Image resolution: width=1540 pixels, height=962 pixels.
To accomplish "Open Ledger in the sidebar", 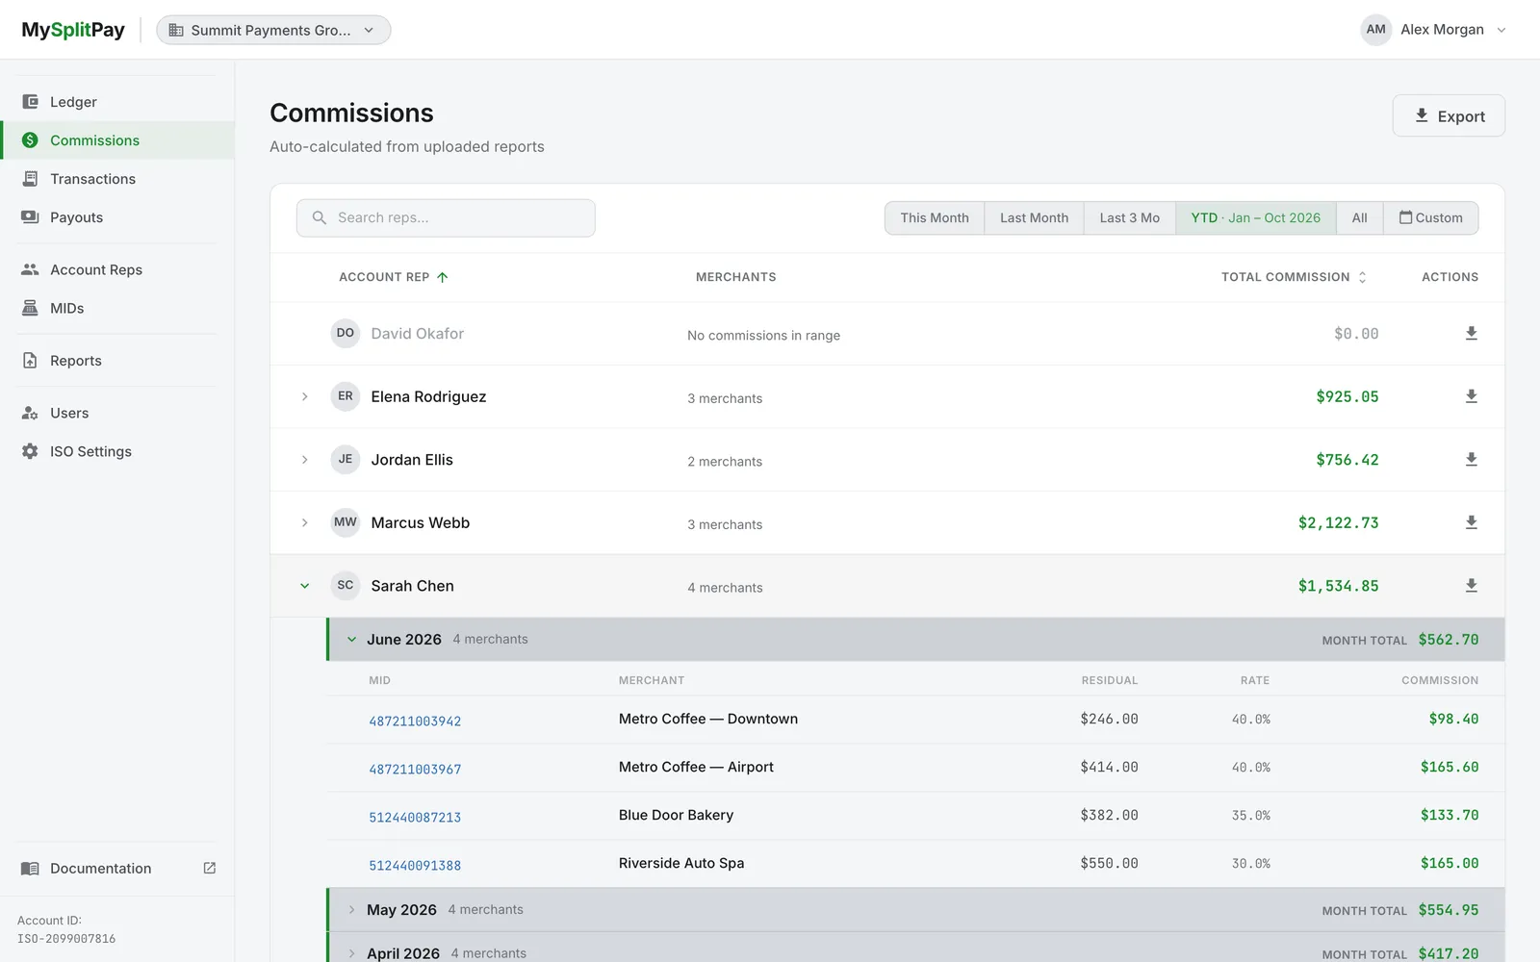I will [x=117, y=102].
